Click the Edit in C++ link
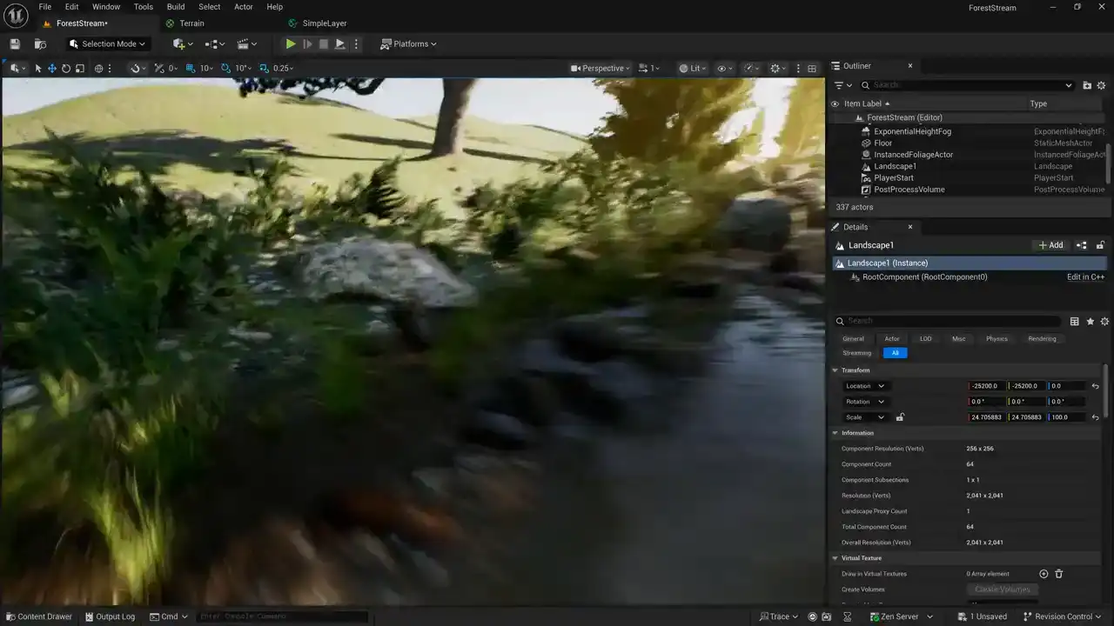Viewport: 1114px width, 626px height. (1085, 277)
